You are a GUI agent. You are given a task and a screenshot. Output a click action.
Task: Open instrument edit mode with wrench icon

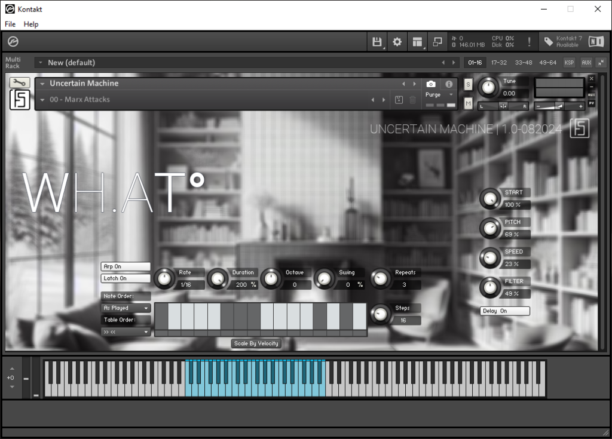click(x=20, y=83)
